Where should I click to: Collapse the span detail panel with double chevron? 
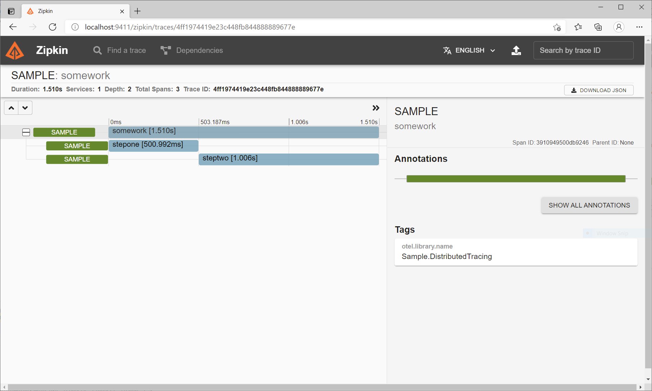pos(376,108)
